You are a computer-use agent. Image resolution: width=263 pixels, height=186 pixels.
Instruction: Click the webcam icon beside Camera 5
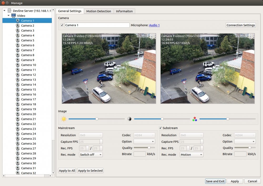click(x=18, y=40)
